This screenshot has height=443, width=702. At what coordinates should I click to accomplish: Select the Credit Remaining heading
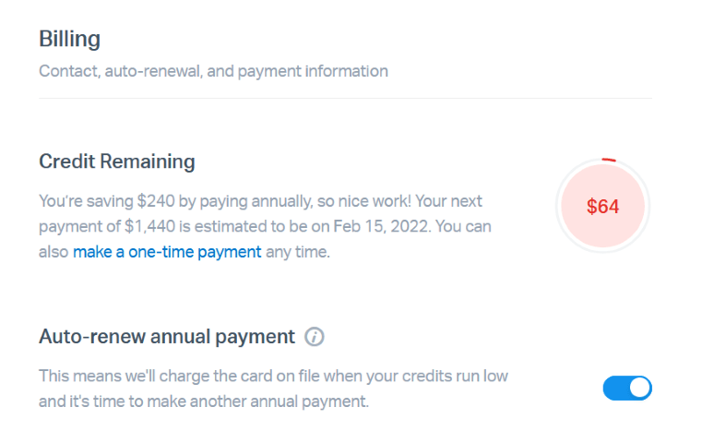(x=117, y=162)
